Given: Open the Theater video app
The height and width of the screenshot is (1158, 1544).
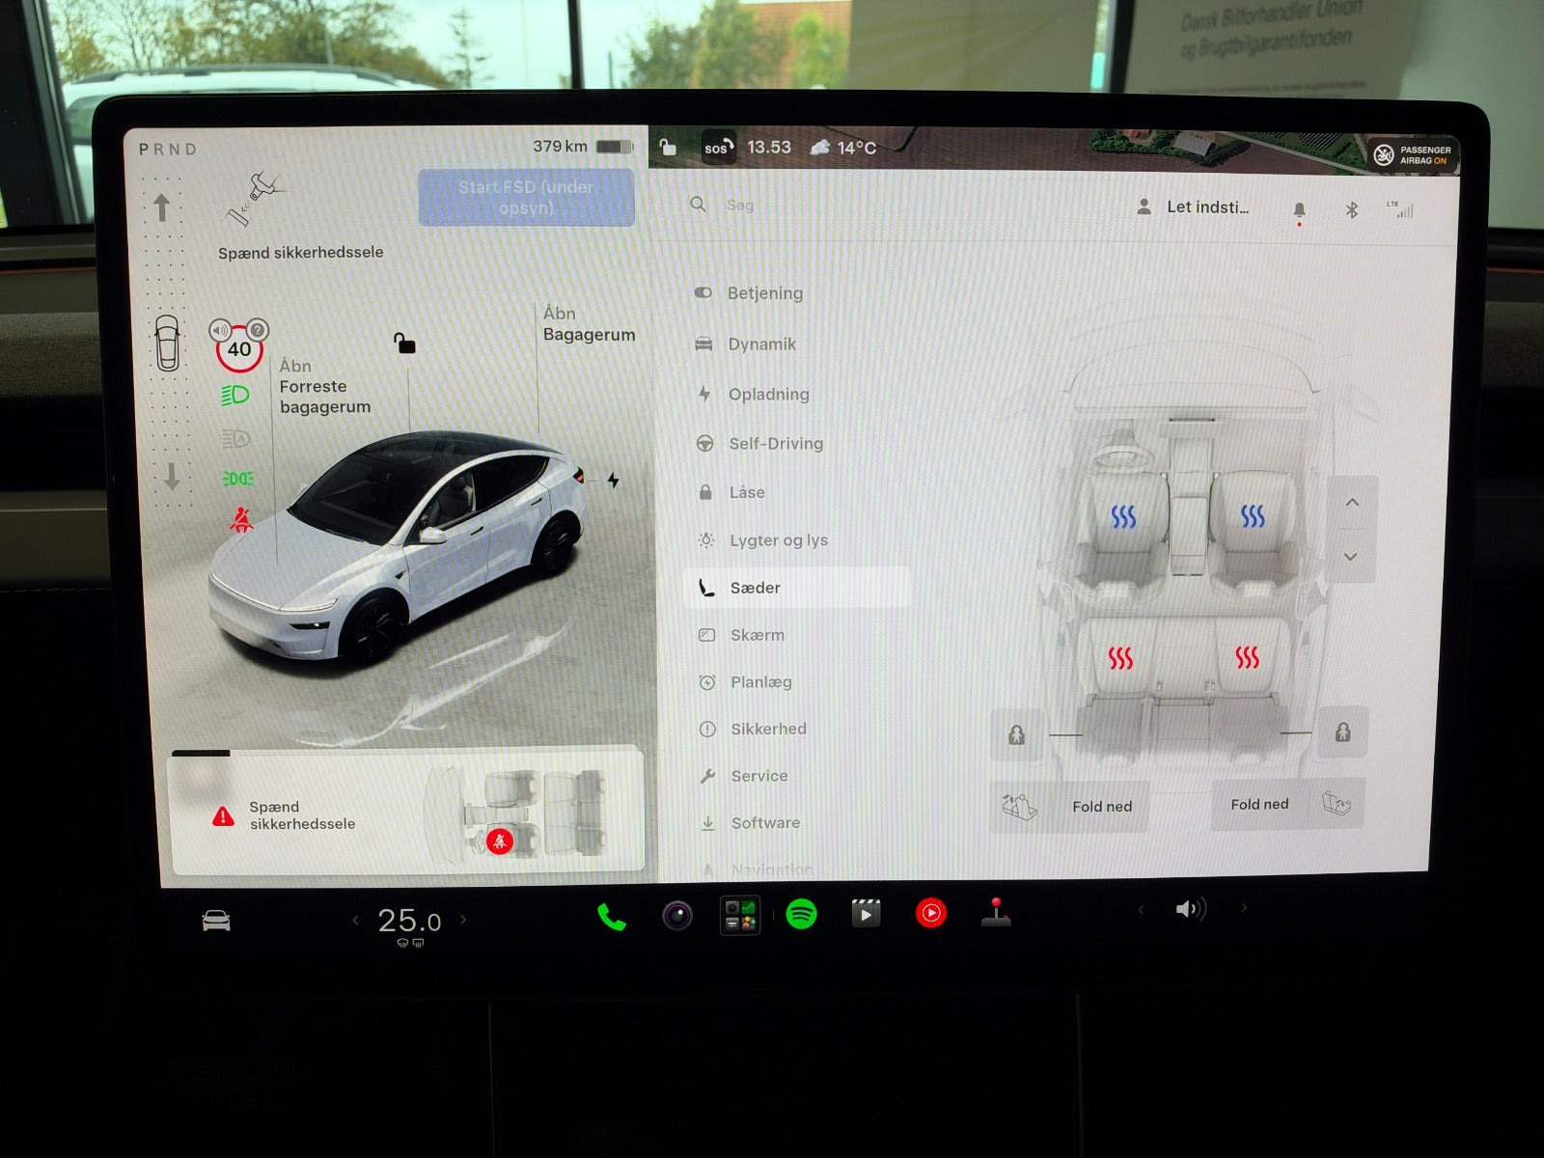Looking at the screenshot, I should point(866,912).
